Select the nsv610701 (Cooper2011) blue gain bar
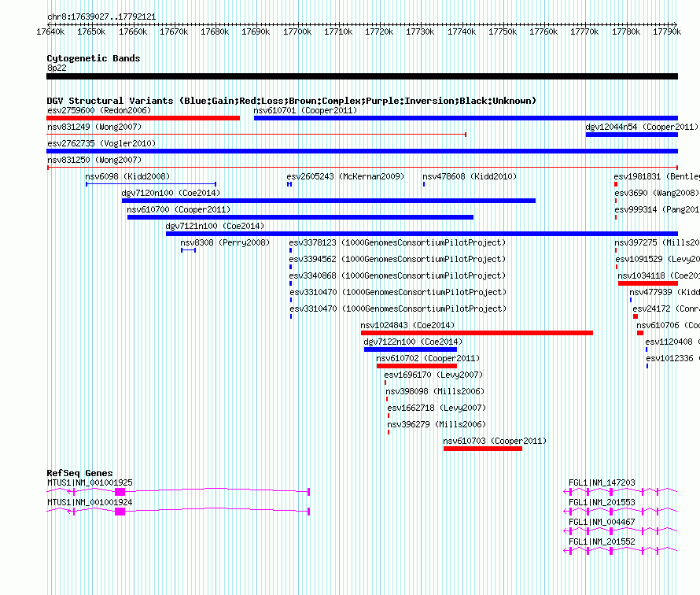This screenshot has width=700, height=595. [x=466, y=118]
